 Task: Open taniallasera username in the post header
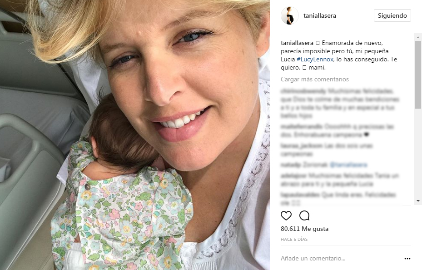pos(320,15)
